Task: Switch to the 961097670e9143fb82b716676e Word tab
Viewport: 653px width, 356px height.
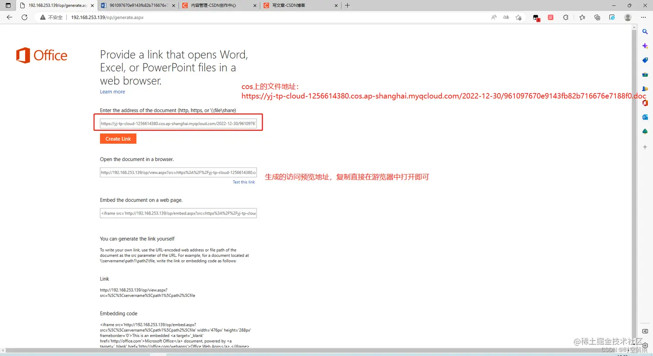Action: (138, 5)
